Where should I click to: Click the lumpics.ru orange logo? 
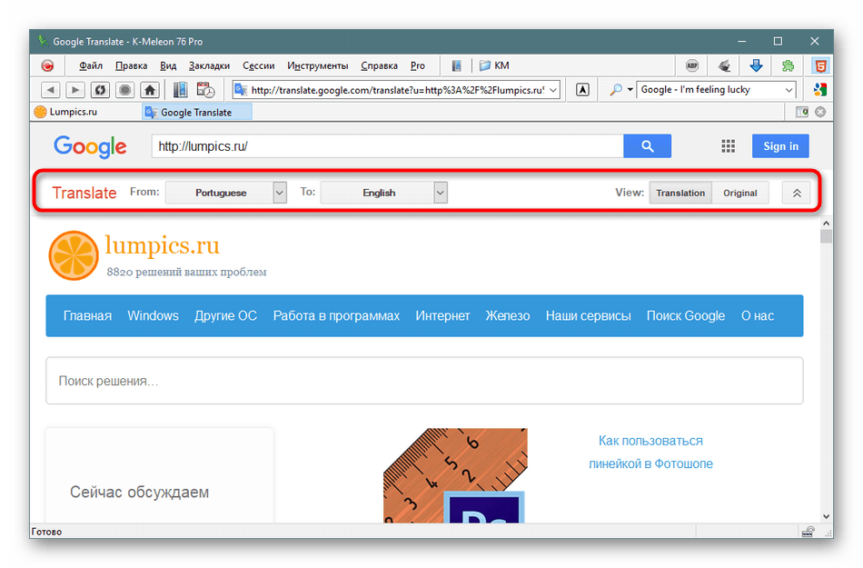(x=74, y=255)
